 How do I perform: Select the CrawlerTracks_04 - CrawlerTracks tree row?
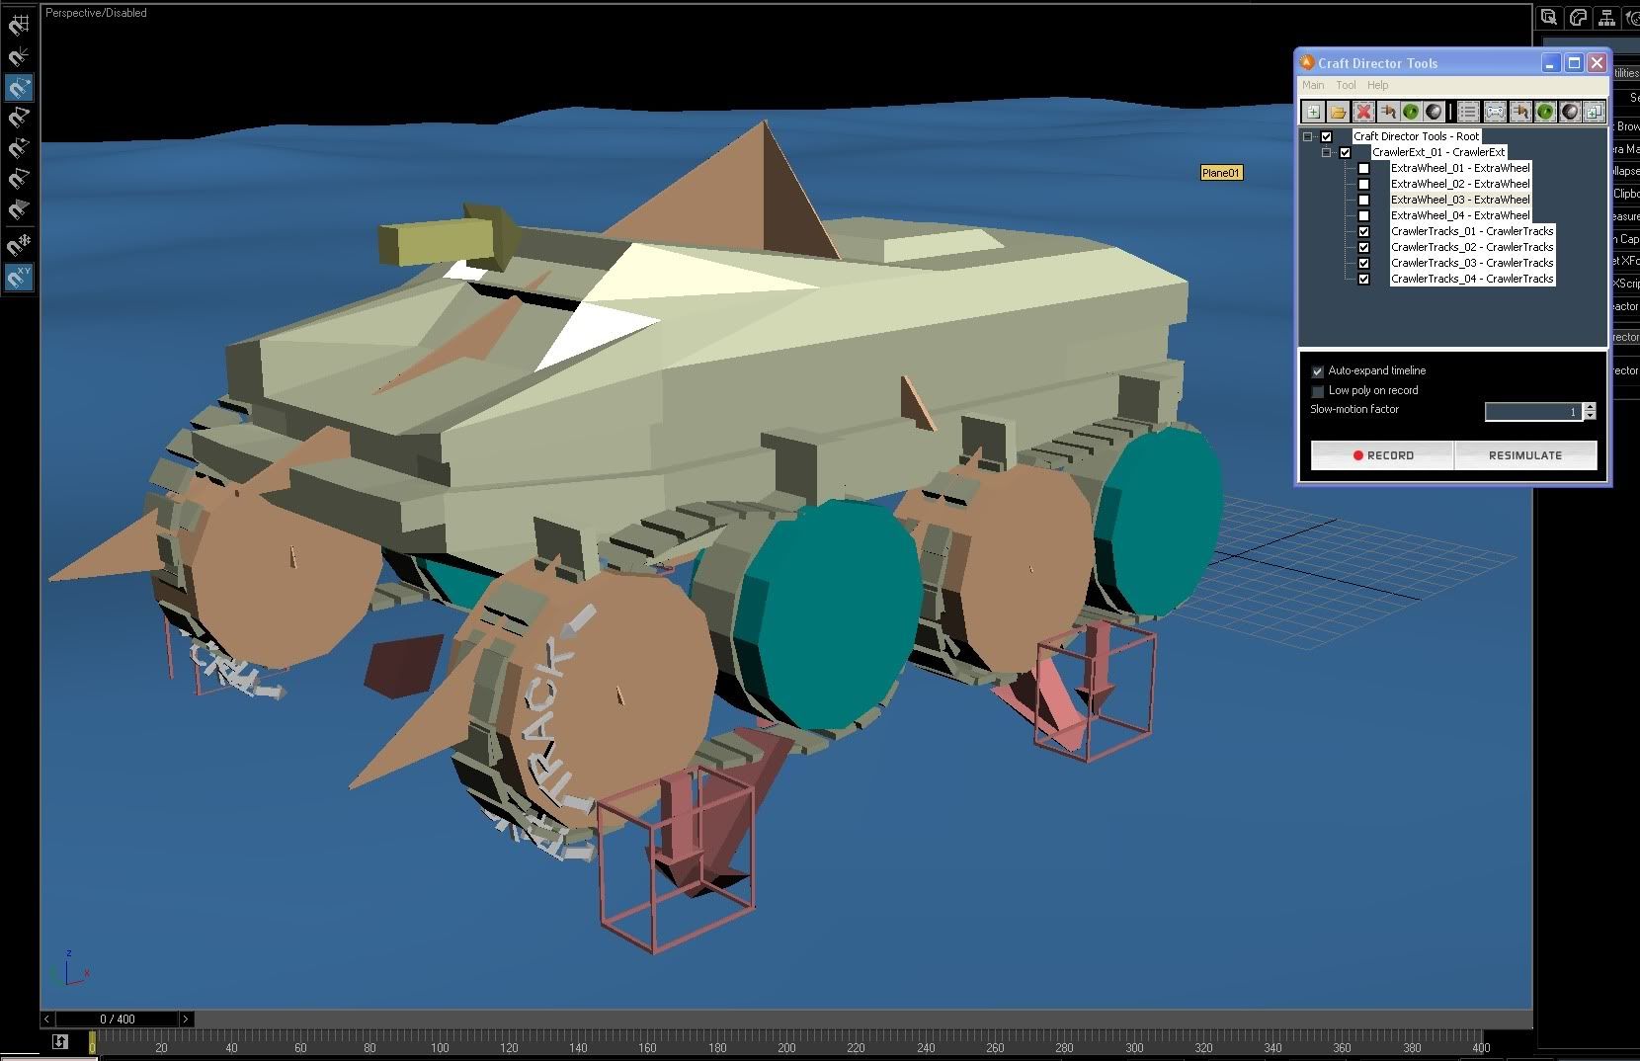[1472, 279]
